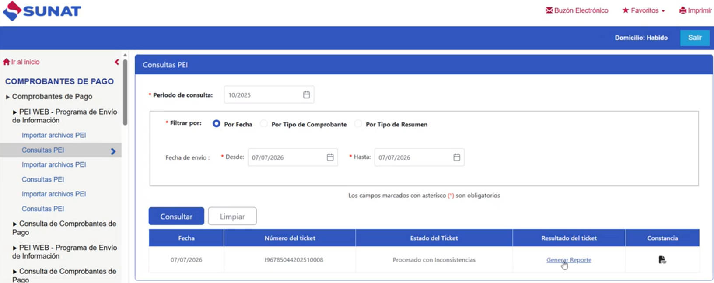Click the Favoritos star icon

coord(626,10)
